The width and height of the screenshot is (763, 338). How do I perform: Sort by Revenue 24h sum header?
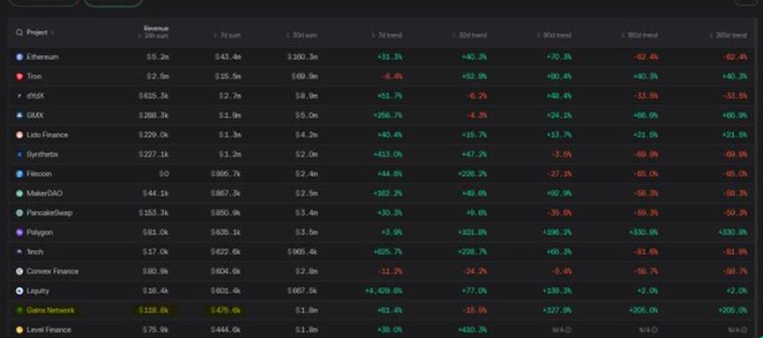(156, 32)
